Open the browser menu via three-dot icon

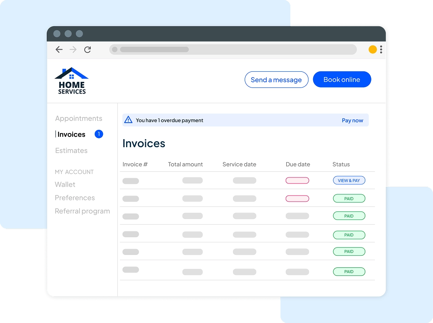point(381,49)
